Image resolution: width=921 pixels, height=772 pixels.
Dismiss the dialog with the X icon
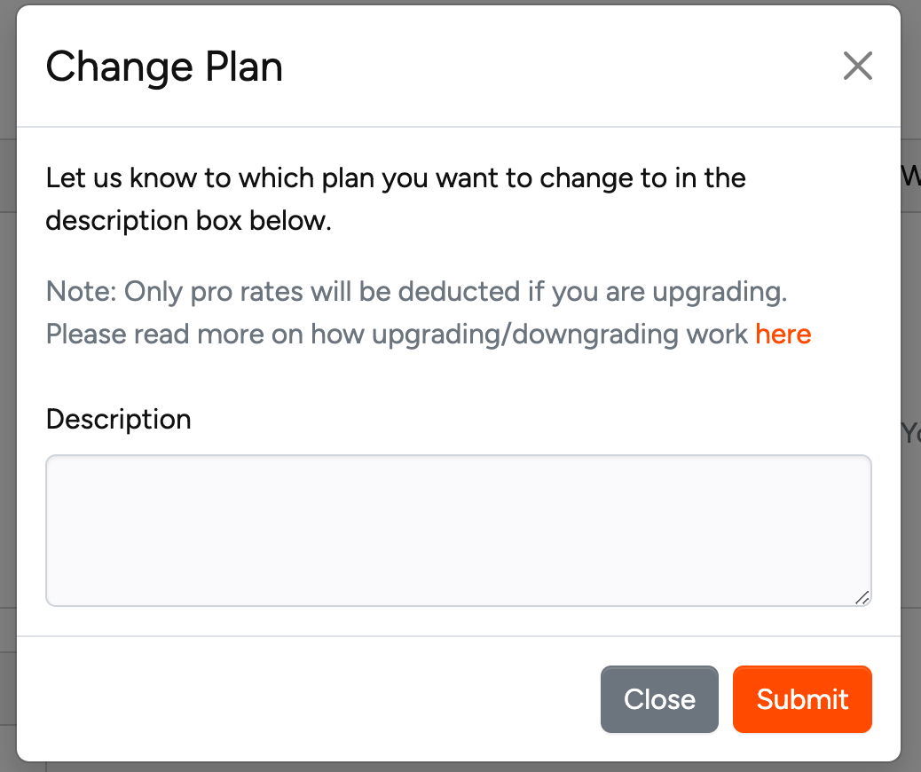click(x=857, y=66)
